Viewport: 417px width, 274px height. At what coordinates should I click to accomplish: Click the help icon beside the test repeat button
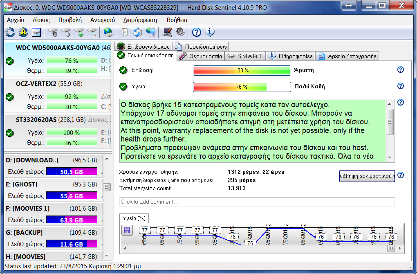(x=401, y=175)
